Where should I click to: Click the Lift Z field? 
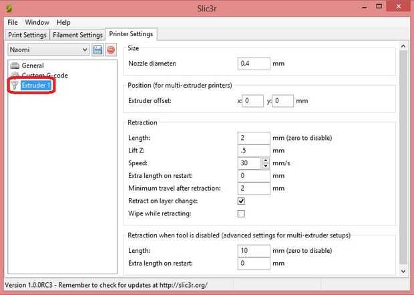[x=254, y=151]
